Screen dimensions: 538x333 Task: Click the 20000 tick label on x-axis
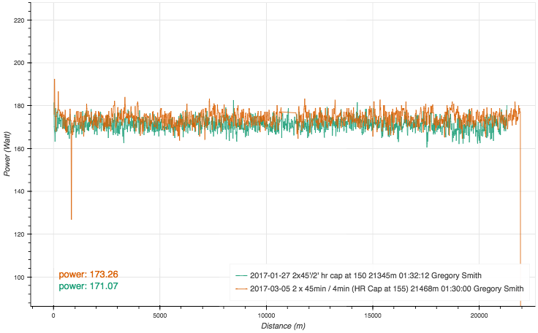(480, 315)
